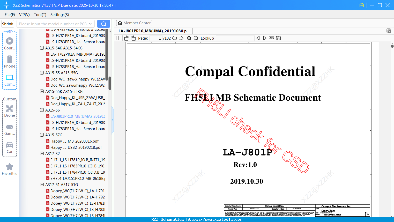This screenshot has width=394, height=222.
Task: Click the Page number field
Action: (x=156, y=38)
